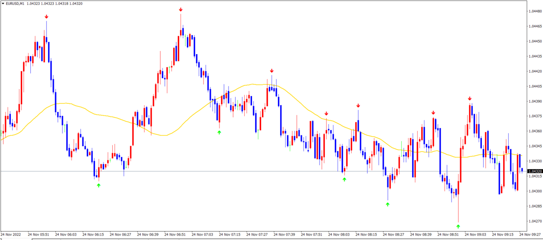
Task: Click the 24 Nov 08:39 time label
Action: tap(421, 235)
